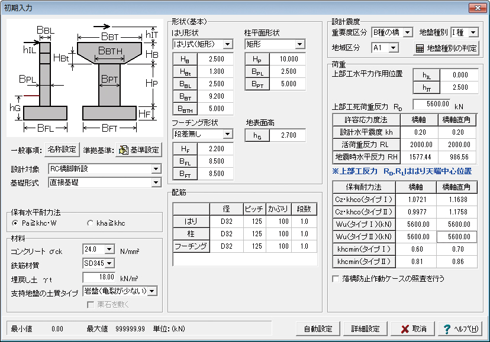Click the BPT value 5.000 cell

pyautogui.click(x=288, y=84)
